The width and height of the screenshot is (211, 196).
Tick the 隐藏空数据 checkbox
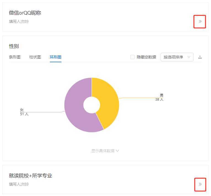(132, 57)
